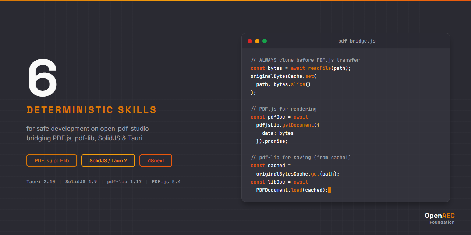The width and height of the screenshot is (471, 235).
Task: Toggle the i18next pill
Action: tap(156, 160)
